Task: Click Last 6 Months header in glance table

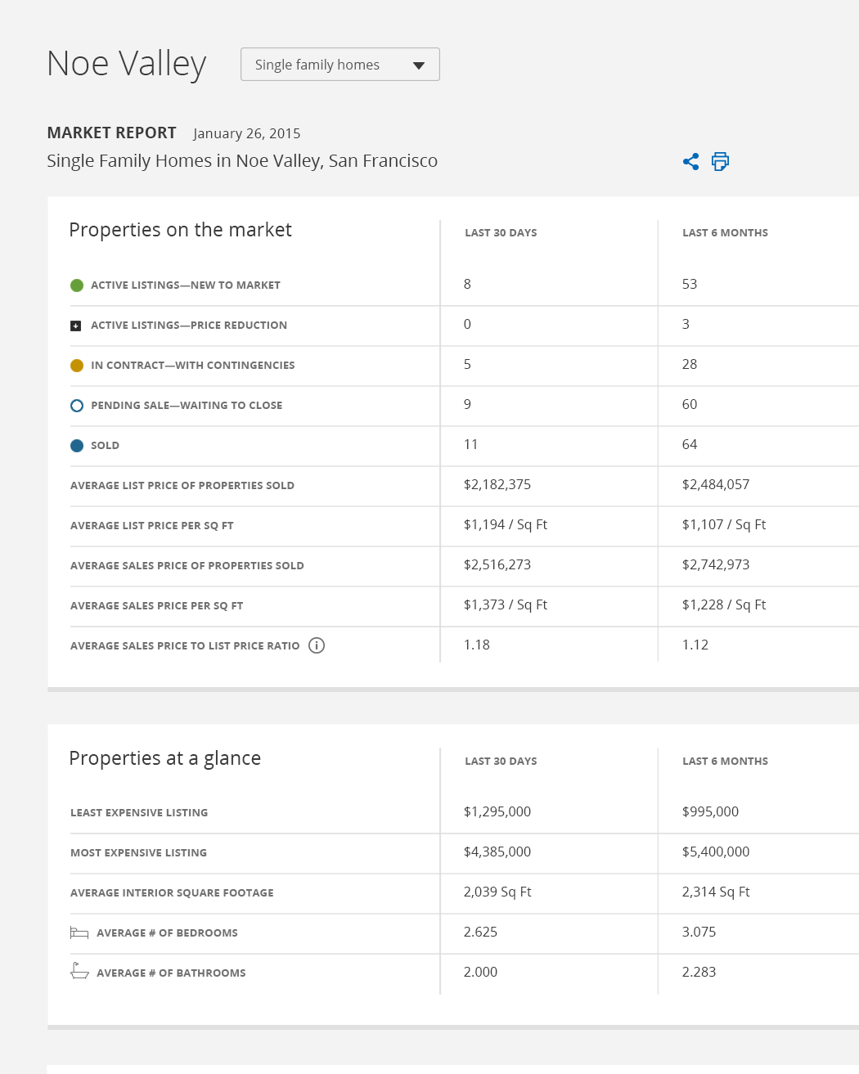Action: coord(725,762)
